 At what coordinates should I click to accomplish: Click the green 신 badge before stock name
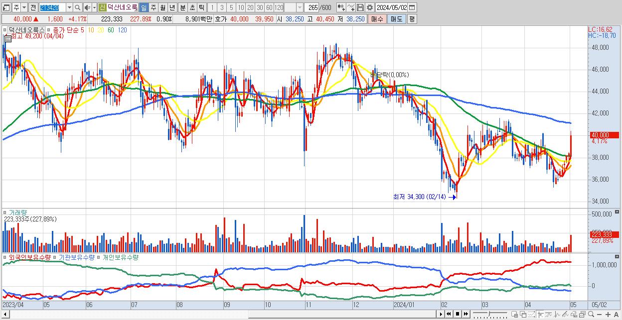[102, 7]
